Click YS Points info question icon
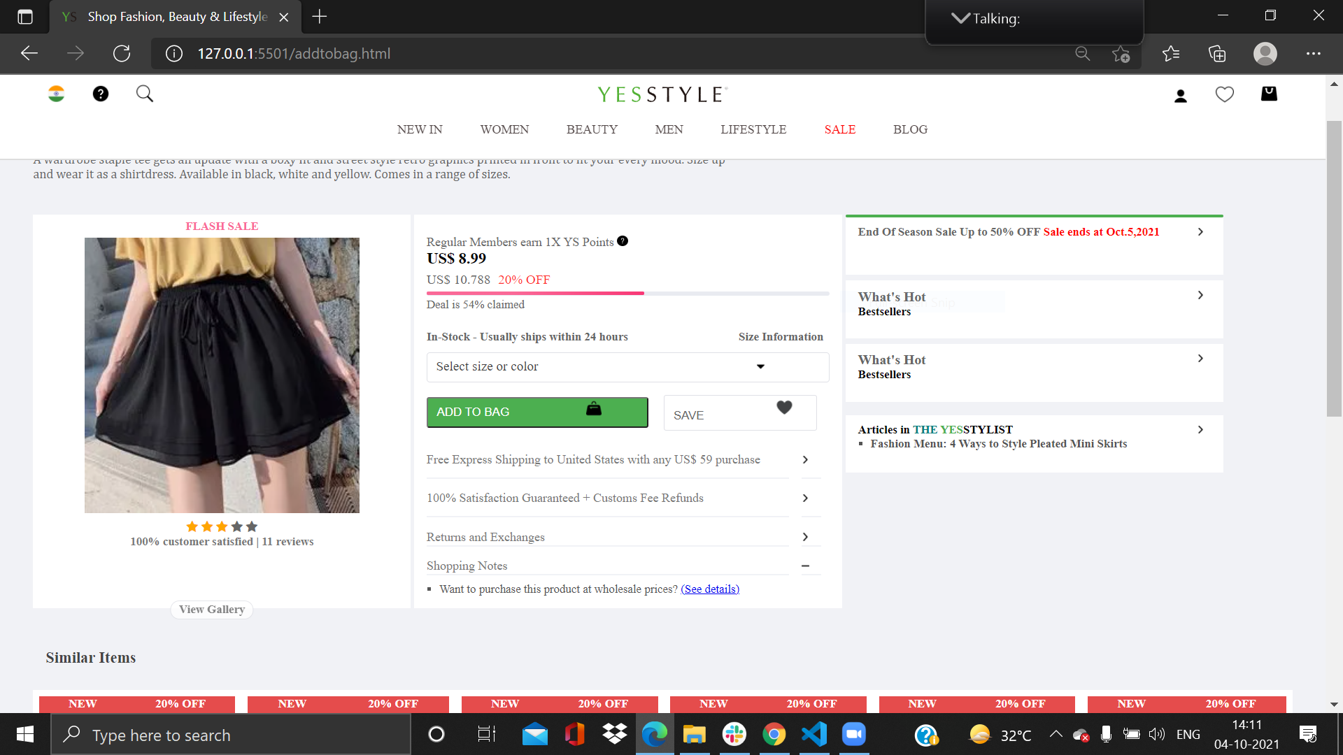Image resolution: width=1343 pixels, height=755 pixels. 623,241
